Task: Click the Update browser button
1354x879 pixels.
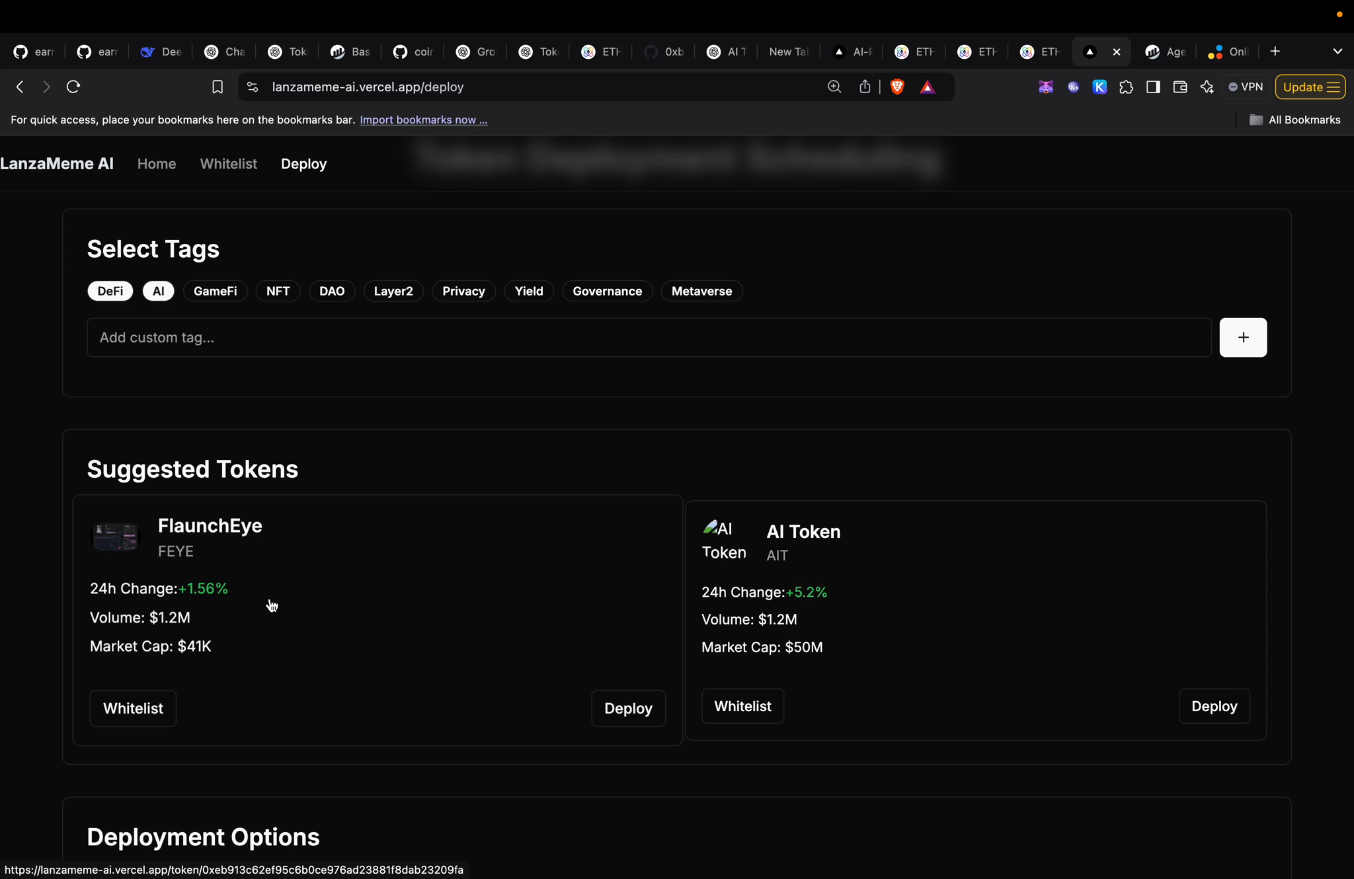Action: pyautogui.click(x=1310, y=87)
